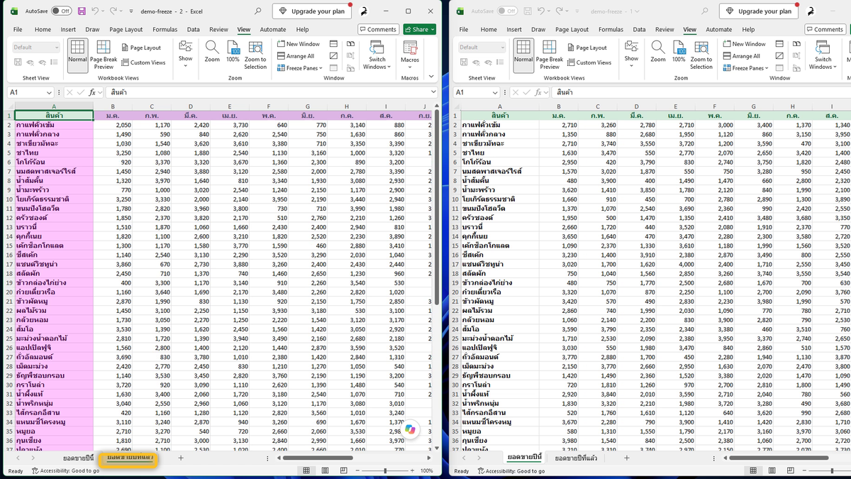Click Page Layout status-bar view icon, left window
This screenshot has width=851, height=479.
click(x=323, y=470)
